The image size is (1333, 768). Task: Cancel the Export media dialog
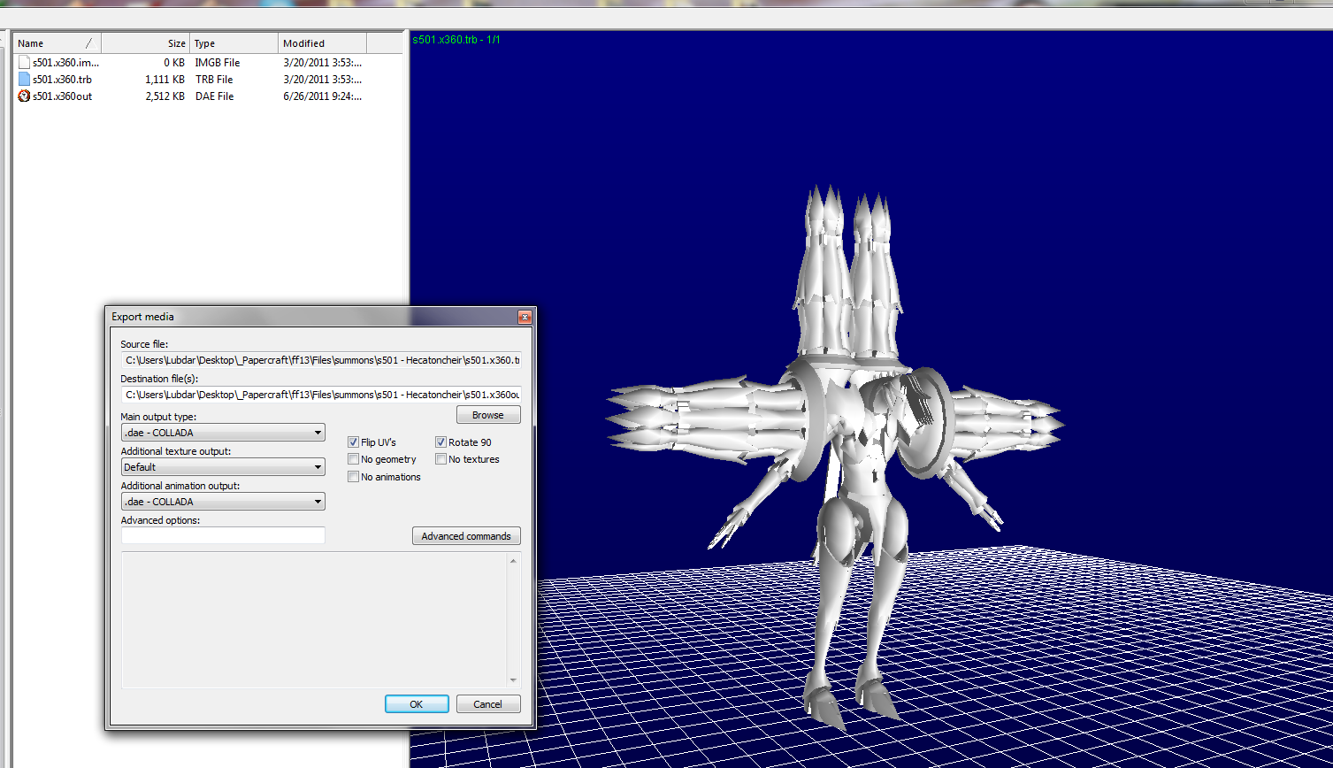[x=488, y=704]
